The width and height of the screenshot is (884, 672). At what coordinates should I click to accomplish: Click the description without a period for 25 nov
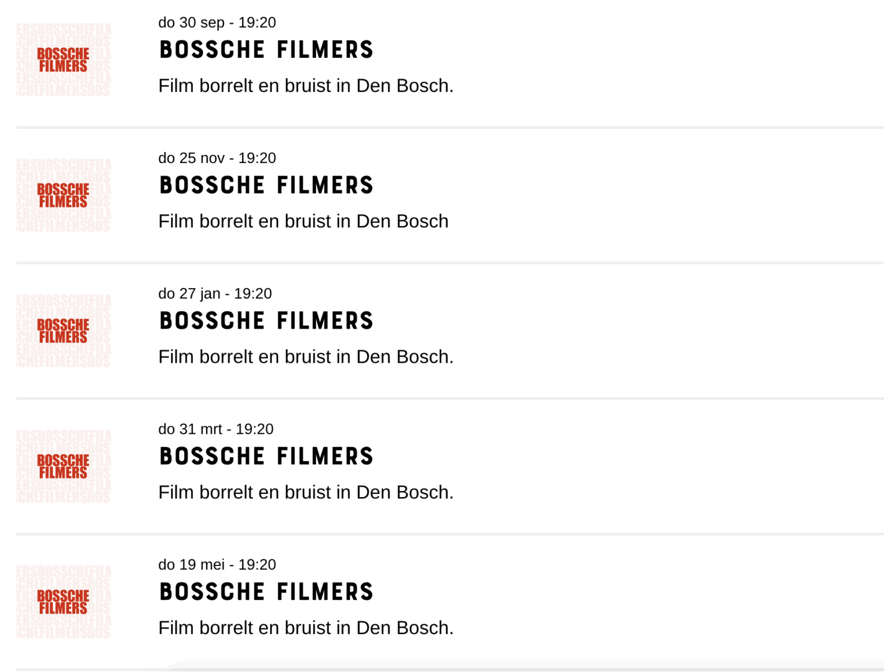(x=303, y=222)
